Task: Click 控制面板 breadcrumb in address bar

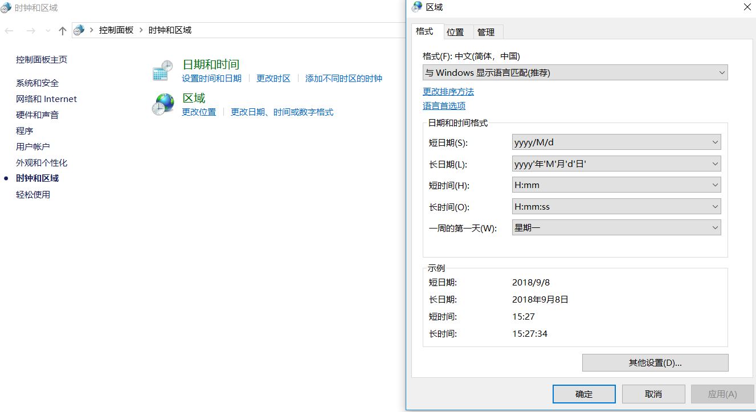Action: click(x=116, y=30)
